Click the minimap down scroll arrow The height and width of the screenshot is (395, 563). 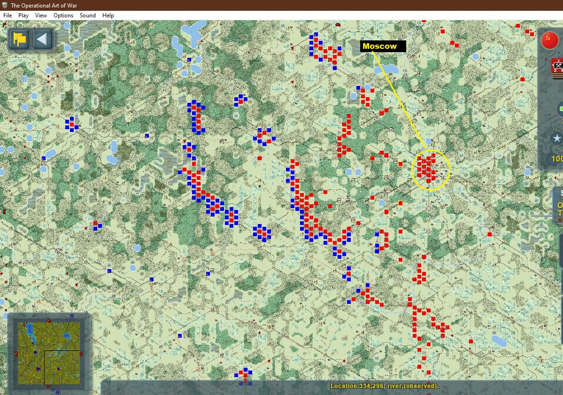click(49, 387)
